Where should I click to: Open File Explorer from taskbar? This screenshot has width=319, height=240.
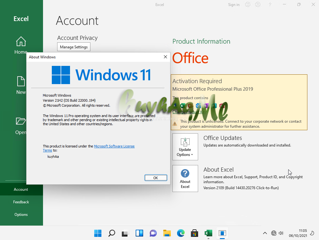pos(167,233)
